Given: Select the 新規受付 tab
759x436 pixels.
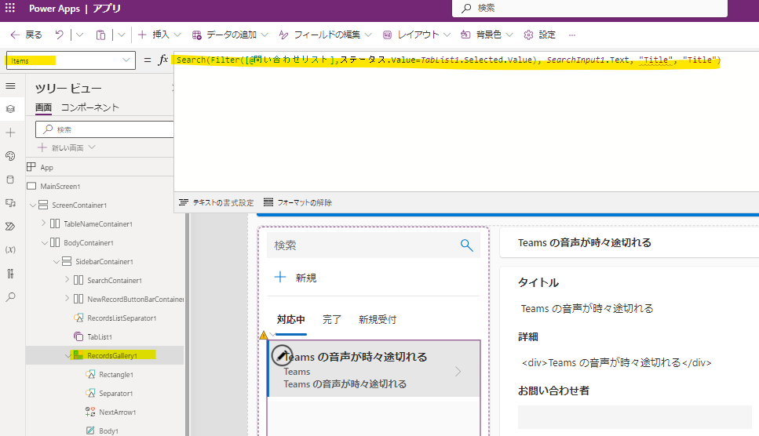Looking at the screenshot, I should (x=378, y=319).
